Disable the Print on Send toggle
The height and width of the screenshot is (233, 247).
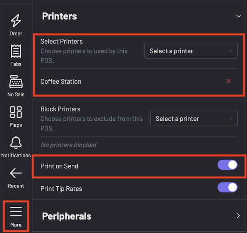pyautogui.click(x=227, y=165)
